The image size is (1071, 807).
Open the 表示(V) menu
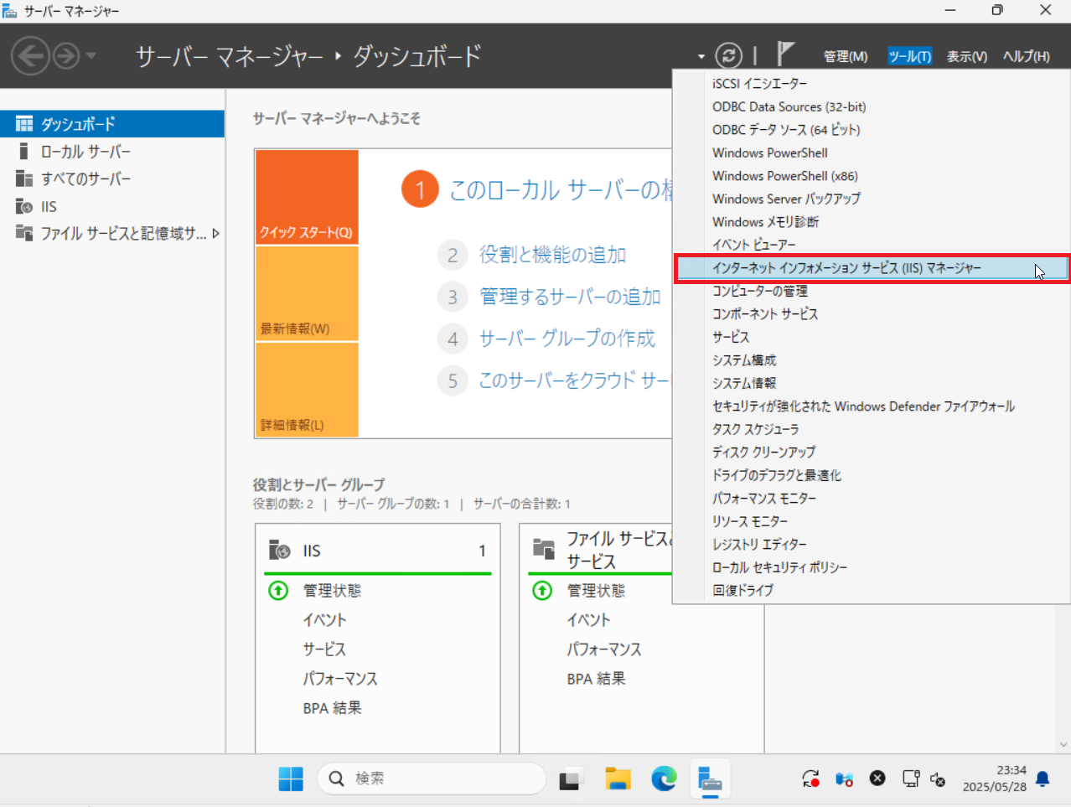click(x=966, y=56)
